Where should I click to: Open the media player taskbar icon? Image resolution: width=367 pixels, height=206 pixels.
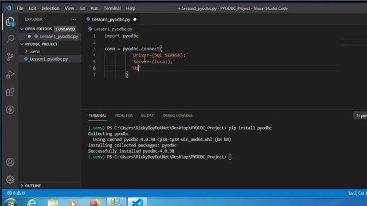(73, 203)
